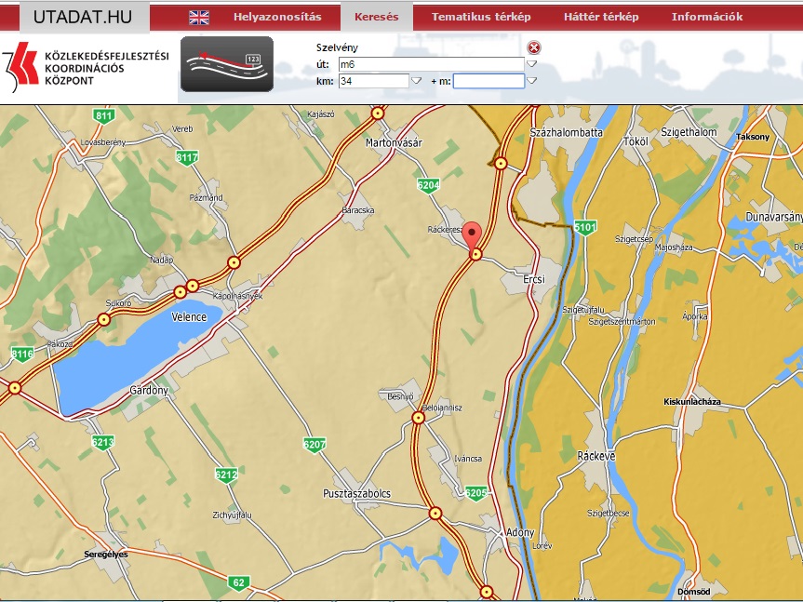Viewport: 803px width, 602px height.
Task: Click the red location pin marker
Action: (x=474, y=234)
